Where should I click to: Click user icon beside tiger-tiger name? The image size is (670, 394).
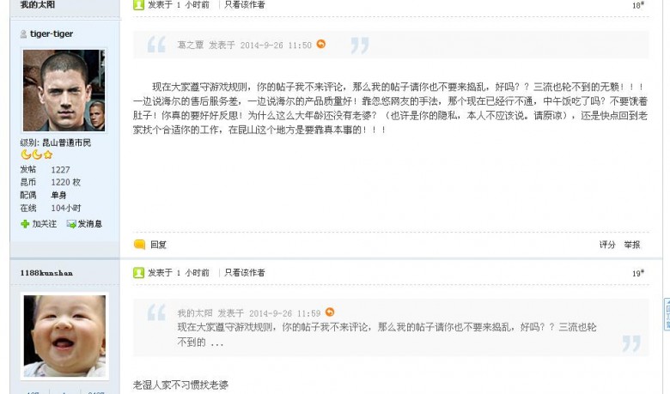23,34
